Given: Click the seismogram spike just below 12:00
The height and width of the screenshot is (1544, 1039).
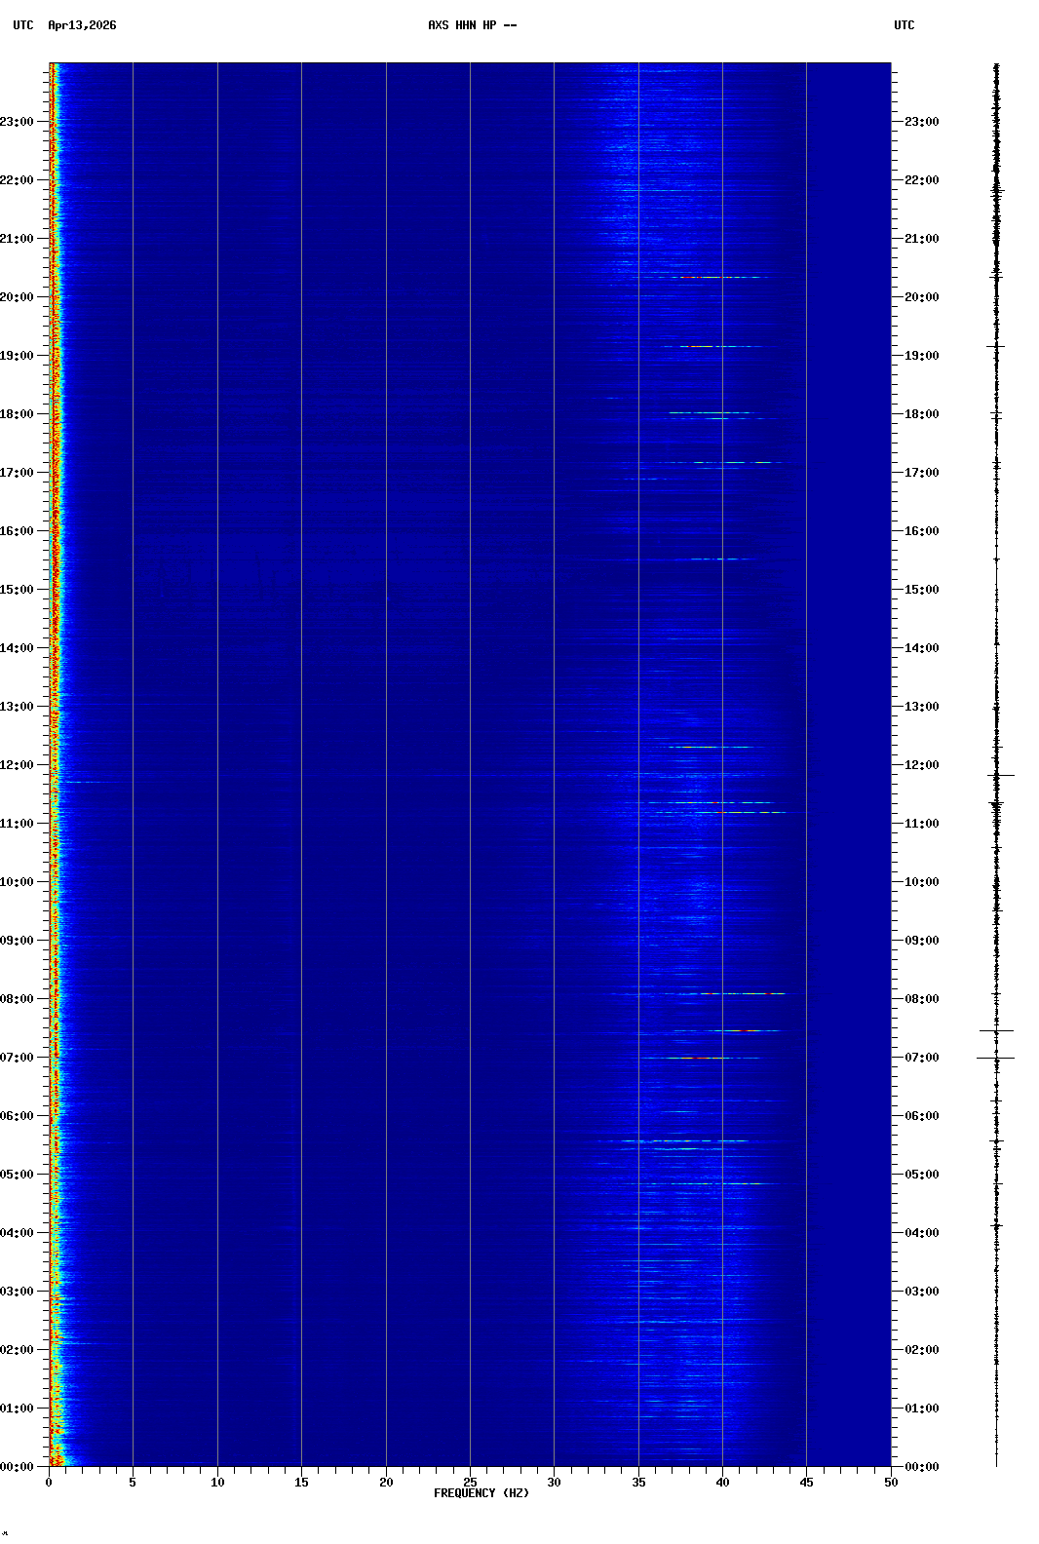Looking at the screenshot, I should (998, 775).
